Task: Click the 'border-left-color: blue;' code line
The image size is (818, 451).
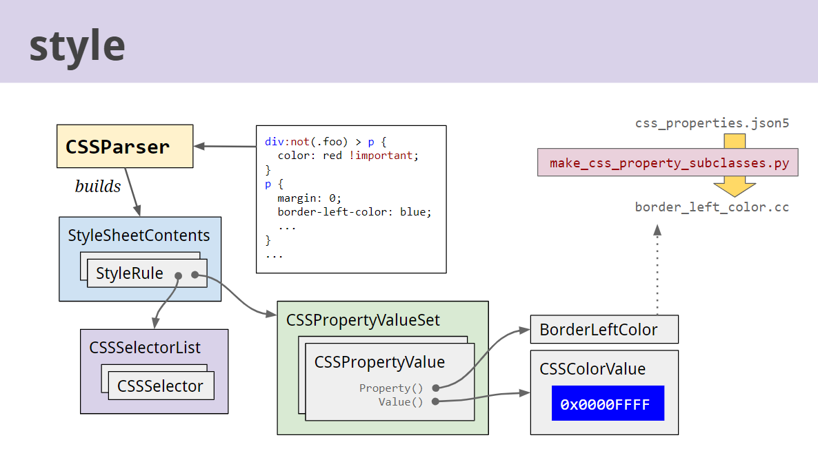Action: [x=355, y=212]
